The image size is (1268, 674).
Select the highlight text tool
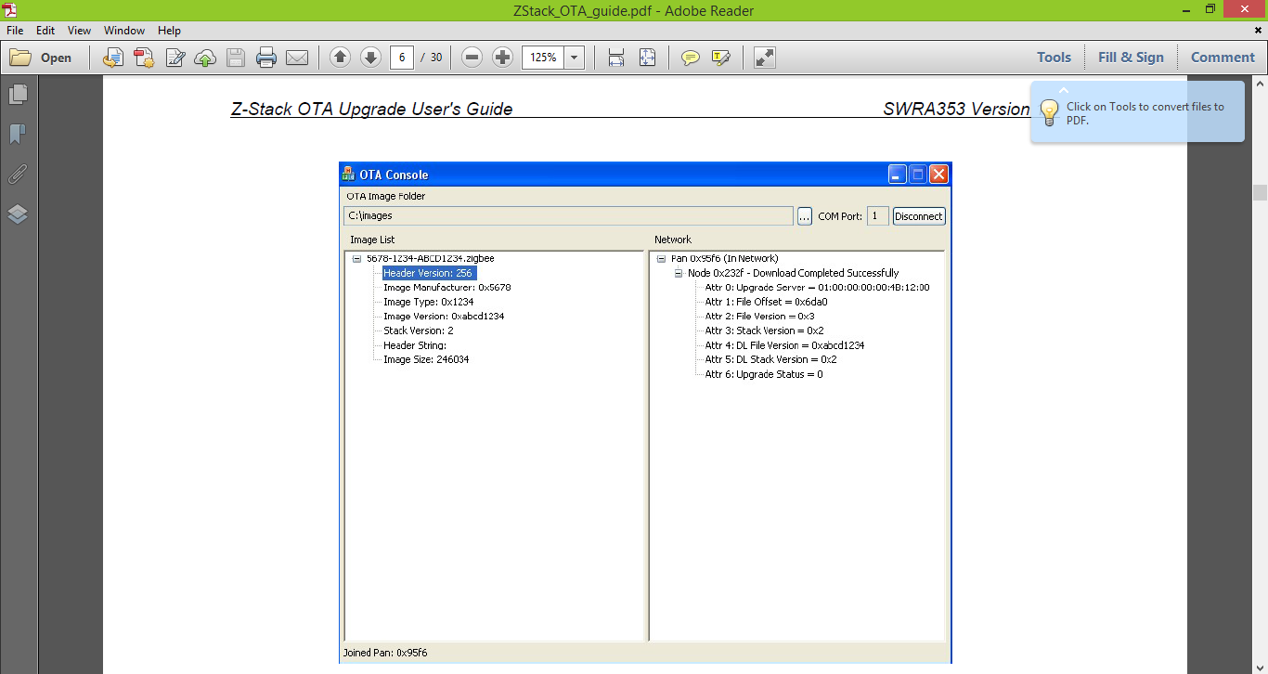[720, 58]
